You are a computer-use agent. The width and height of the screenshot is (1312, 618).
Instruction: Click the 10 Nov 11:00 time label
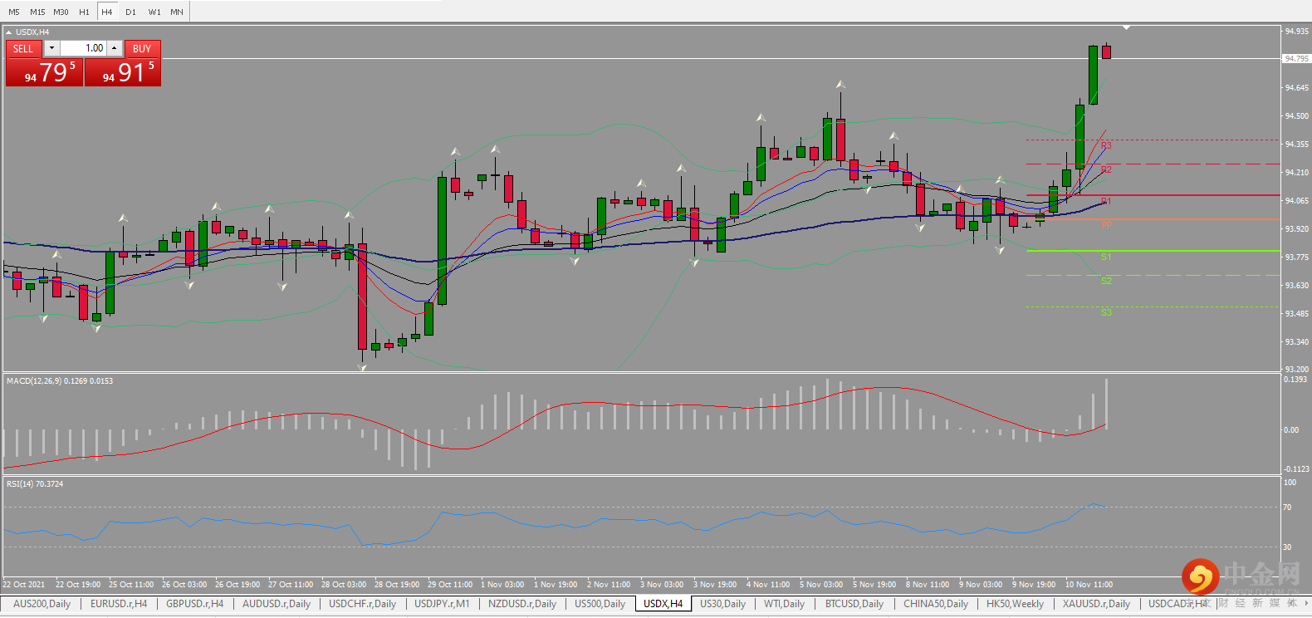click(x=1089, y=585)
